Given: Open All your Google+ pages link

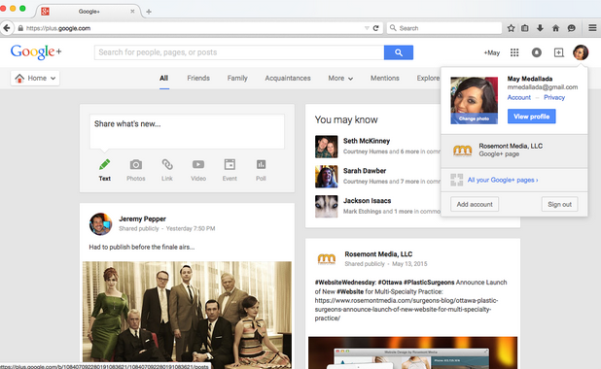Looking at the screenshot, I should click(503, 180).
